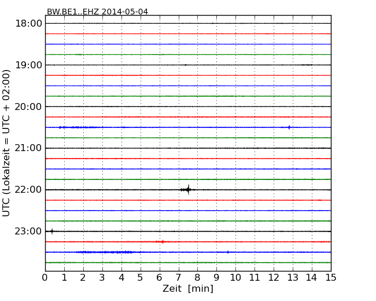The image size is (376, 301).
Task: Click the 21:00 time label
Action: (28, 148)
